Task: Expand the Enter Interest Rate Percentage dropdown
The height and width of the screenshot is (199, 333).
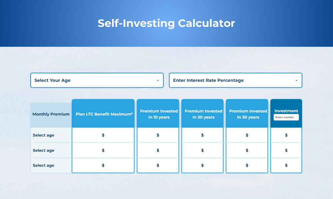Action: point(235,80)
